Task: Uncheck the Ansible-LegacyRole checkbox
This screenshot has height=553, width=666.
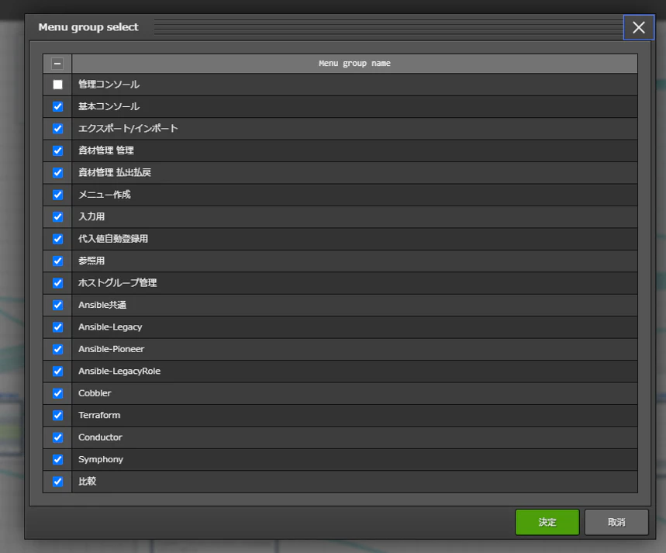Action: pyautogui.click(x=57, y=372)
